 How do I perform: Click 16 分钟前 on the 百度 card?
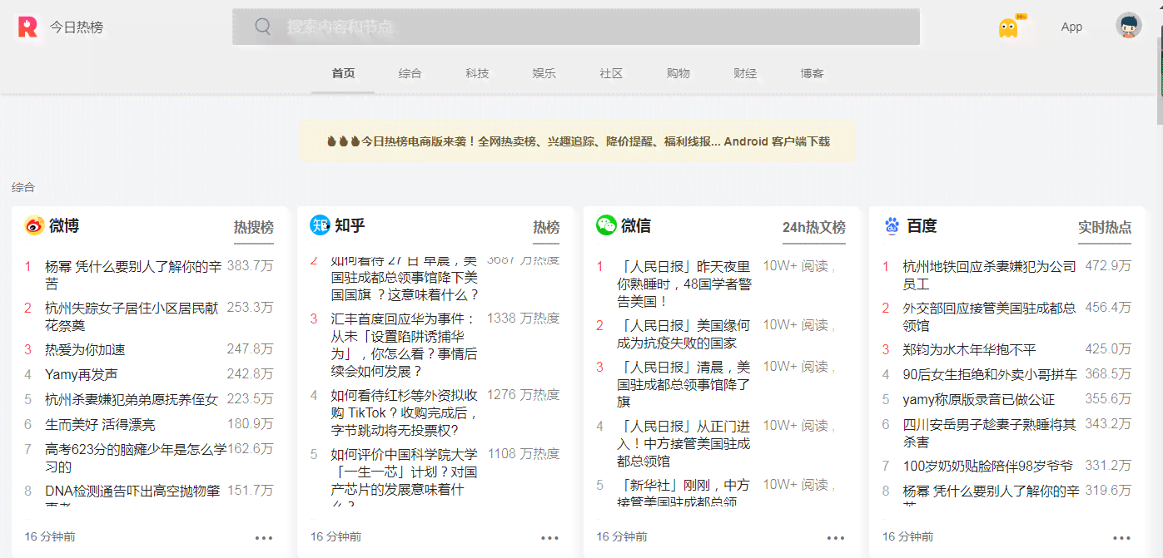click(907, 536)
